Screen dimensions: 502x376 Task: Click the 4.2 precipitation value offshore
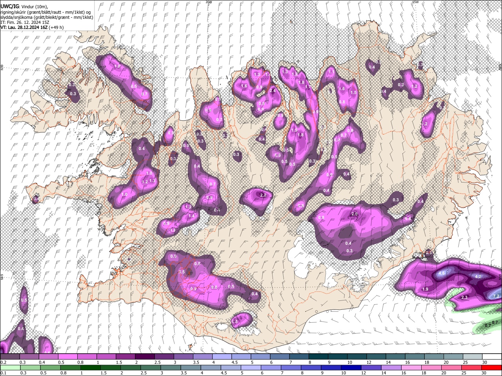478,277
